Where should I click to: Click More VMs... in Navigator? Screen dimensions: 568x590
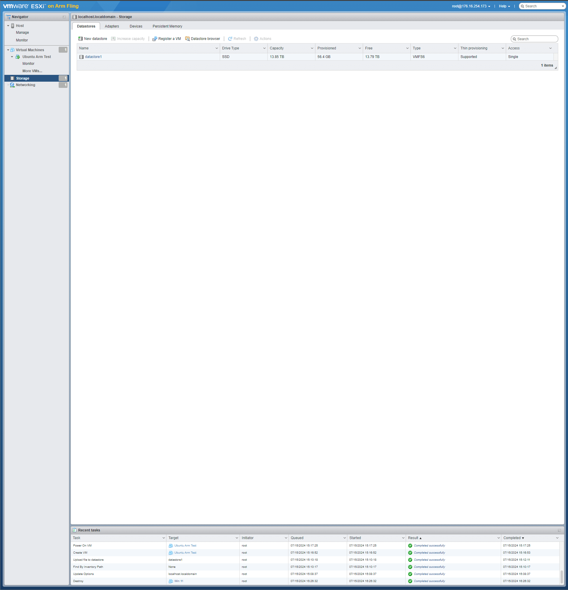[x=32, y=71]
